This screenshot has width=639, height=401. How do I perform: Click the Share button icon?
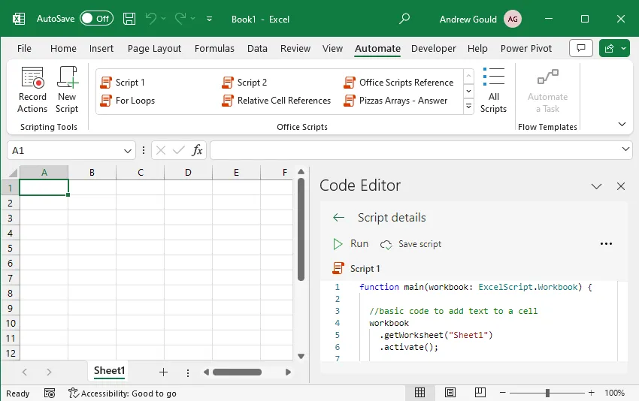[x=609, y=49]
